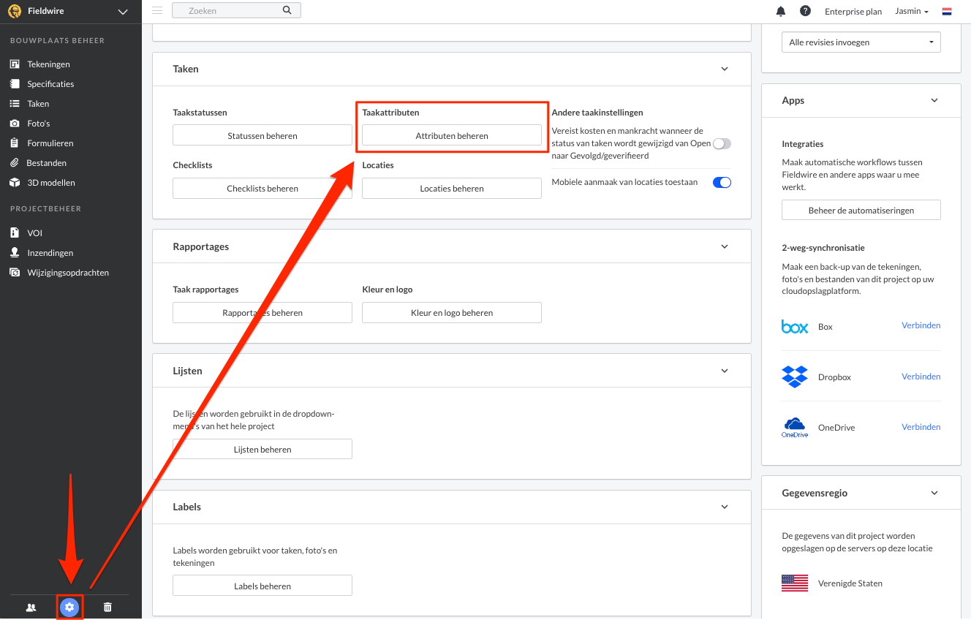Click Verbinden link for OneDrive
This screenshot has height=620, width=971.
[921, 427]
